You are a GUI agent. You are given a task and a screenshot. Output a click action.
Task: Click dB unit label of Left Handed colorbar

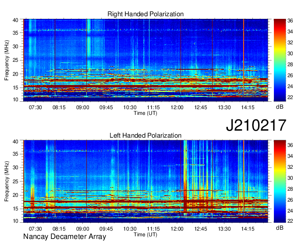point(280,228)
